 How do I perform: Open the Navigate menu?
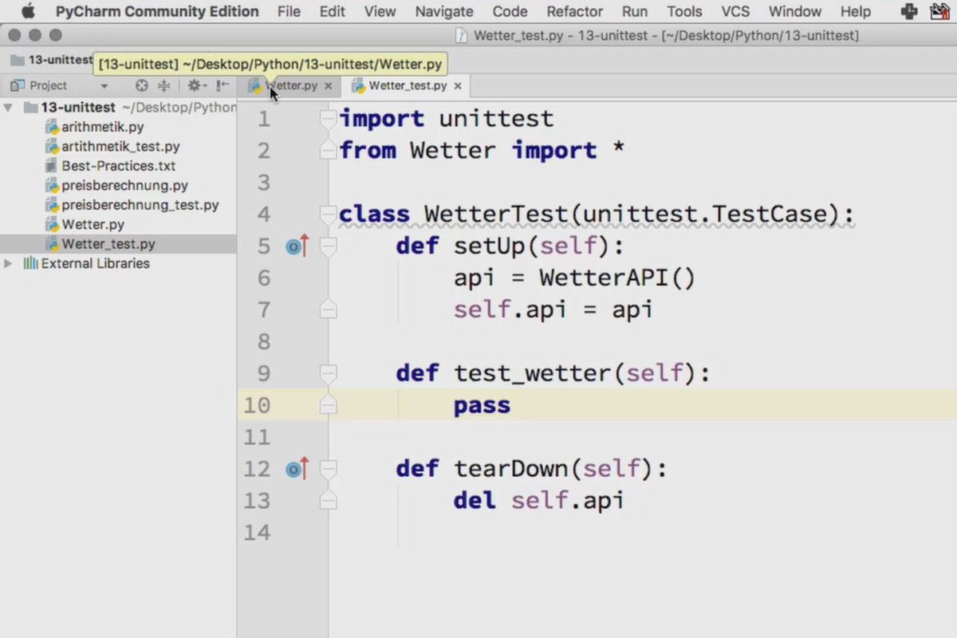point(444,11)
